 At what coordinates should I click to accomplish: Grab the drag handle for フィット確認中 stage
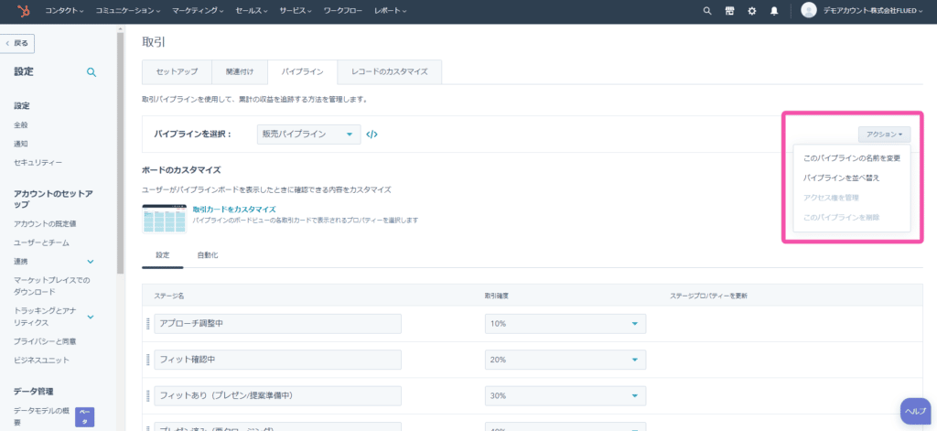147,360
